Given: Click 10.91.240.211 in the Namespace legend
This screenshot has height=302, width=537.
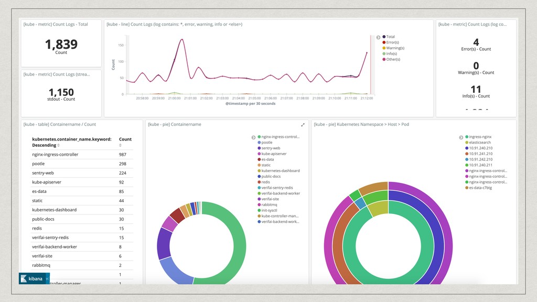Looking at the screenshot, I should click(x=480, y=165).
